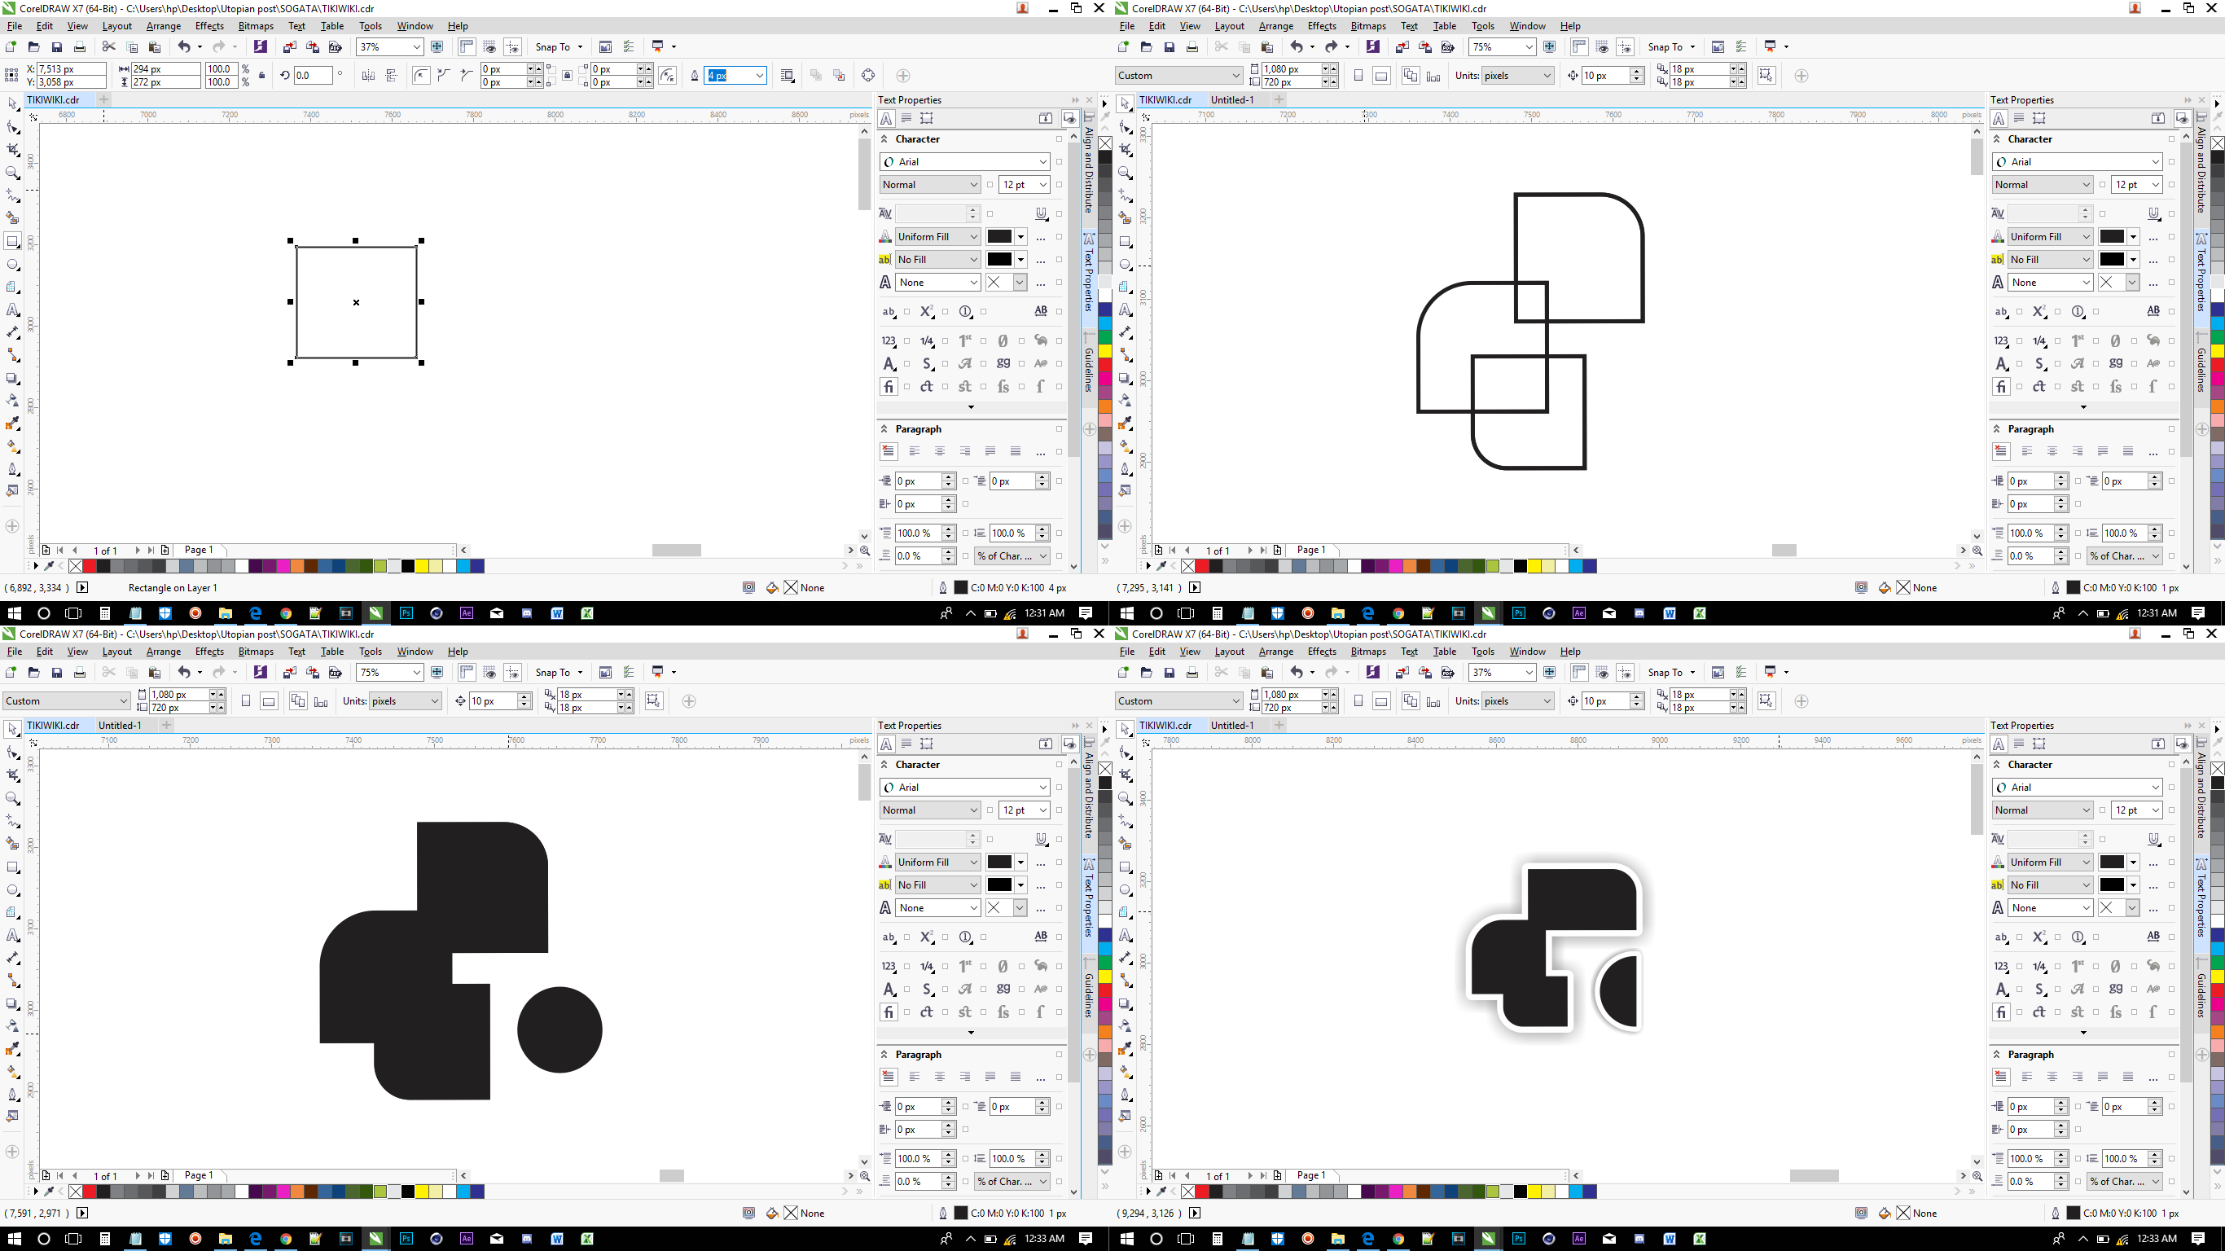The image size is (2225, 1251).
Task: Switch to Untitled-1 tab in top-right window
Action: pos(1231,100)
